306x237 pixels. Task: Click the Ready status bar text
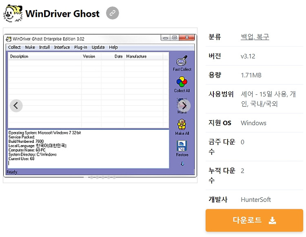coord(12,172)
